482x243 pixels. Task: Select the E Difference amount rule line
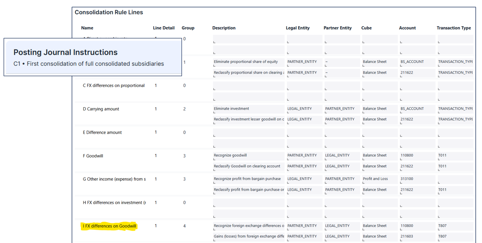pos(101,133)
